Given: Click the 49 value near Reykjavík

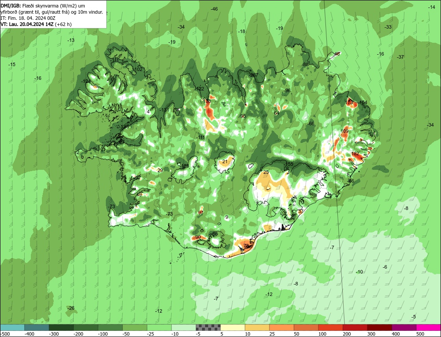Looking at the screenshot, I should point(139,195).
